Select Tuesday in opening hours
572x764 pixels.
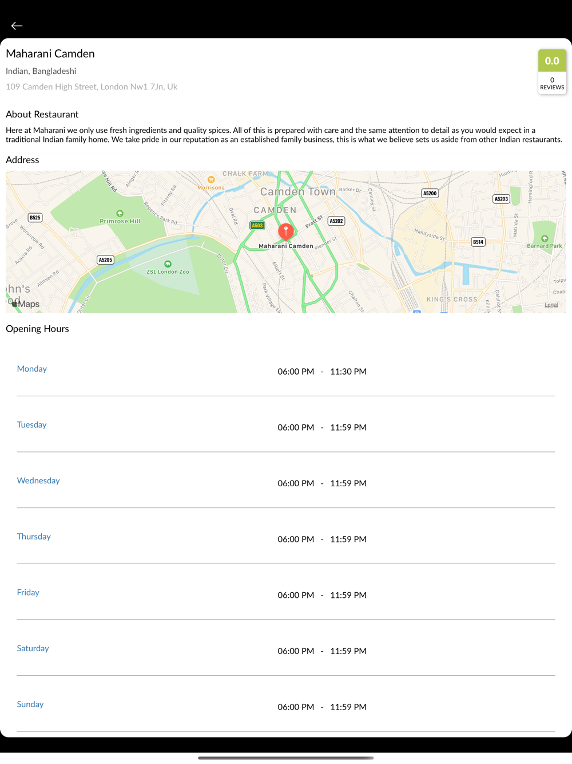pos(31,424)
